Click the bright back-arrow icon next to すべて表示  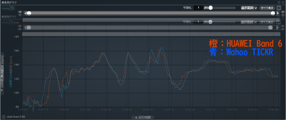[x=279, y=8]
